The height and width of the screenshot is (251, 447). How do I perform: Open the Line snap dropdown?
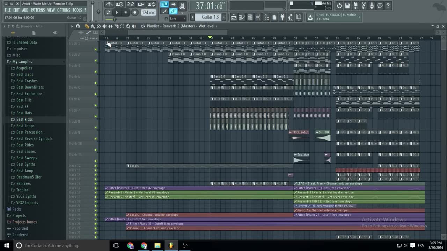coord(177,18)
